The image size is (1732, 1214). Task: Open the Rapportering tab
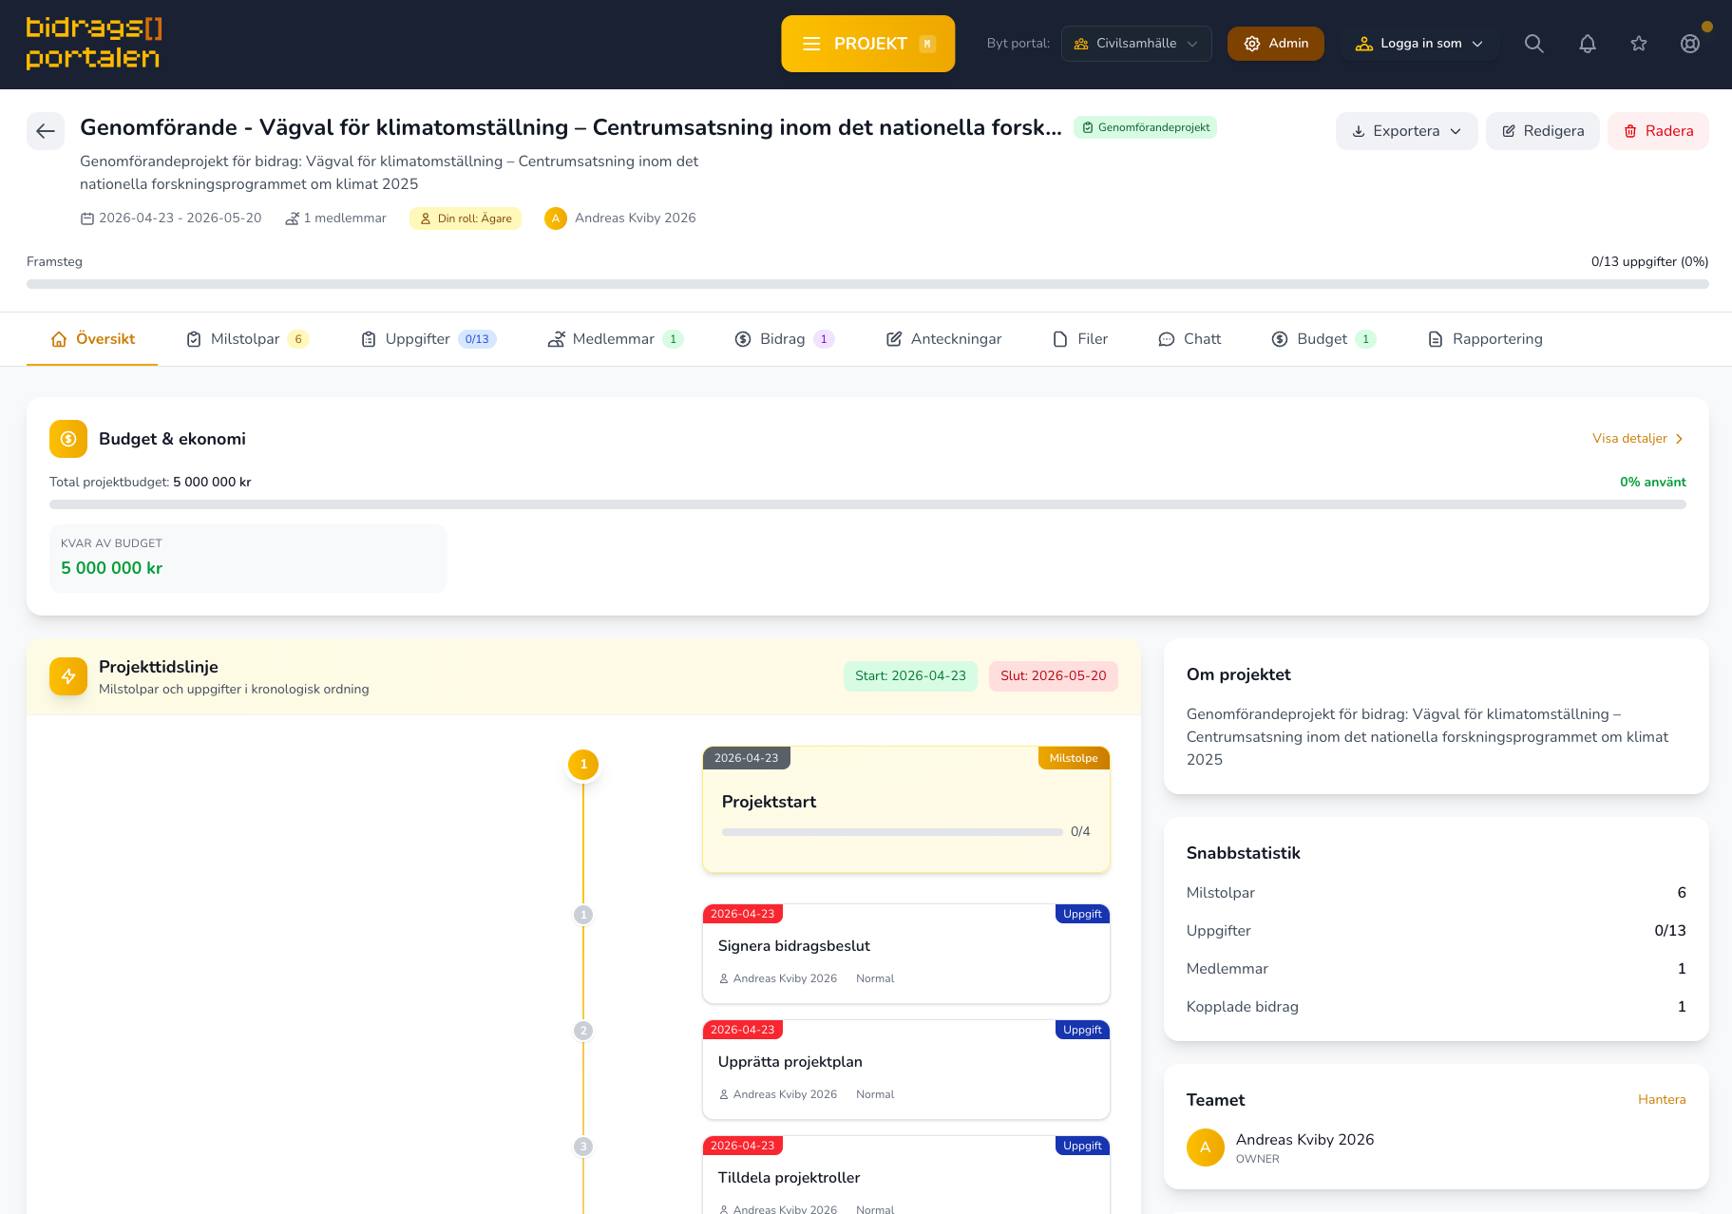(x=1485, y=339)
